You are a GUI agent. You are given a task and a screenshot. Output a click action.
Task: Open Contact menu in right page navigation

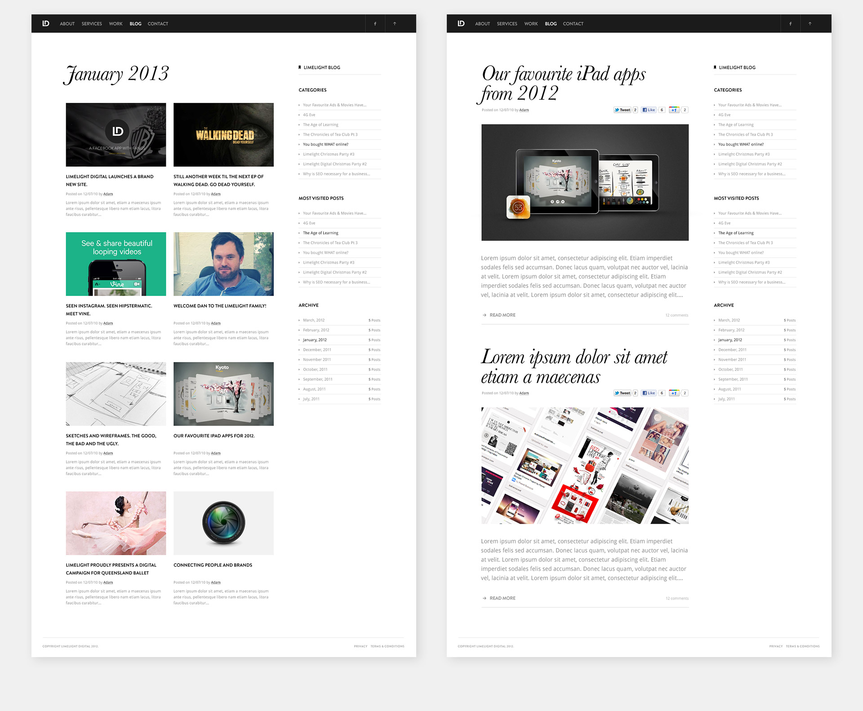tap(573, 24)
